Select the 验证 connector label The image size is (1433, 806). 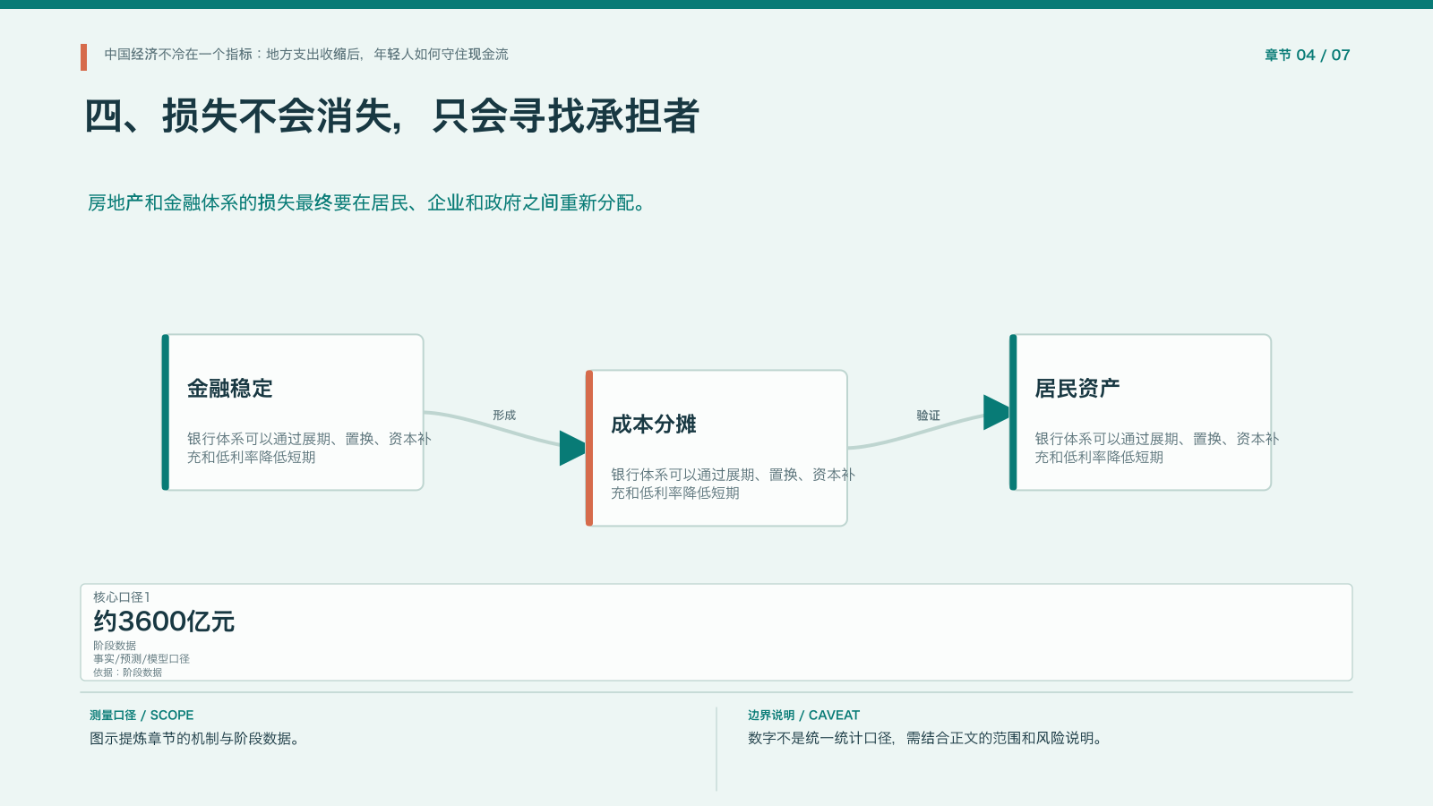928,416
